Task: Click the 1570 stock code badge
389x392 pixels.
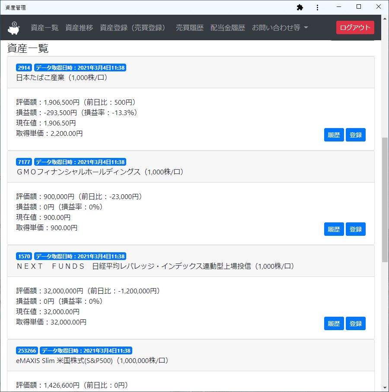Action: click(24, 256)
